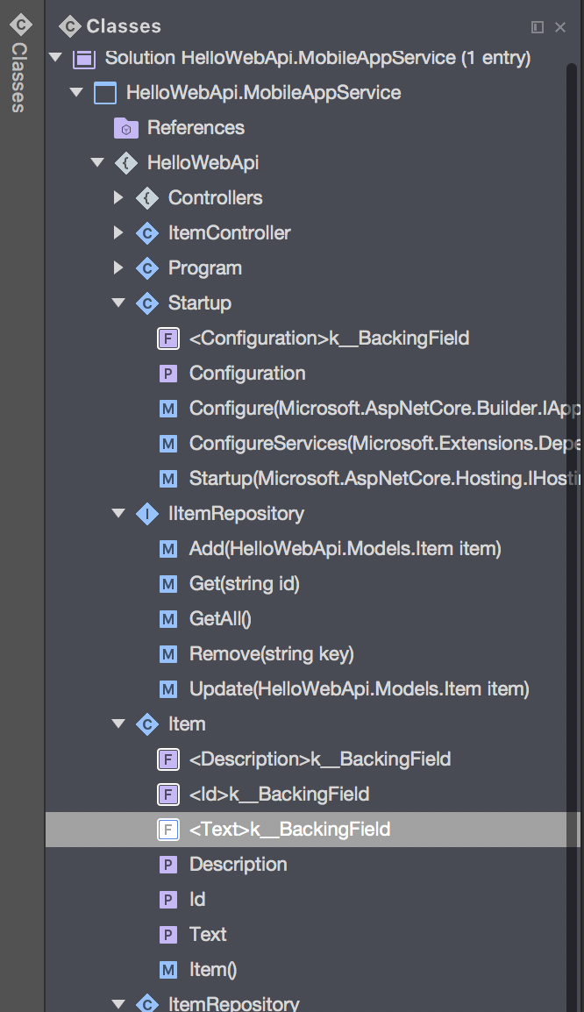Click the HelloWebApi namespace icon

point(126,162)
